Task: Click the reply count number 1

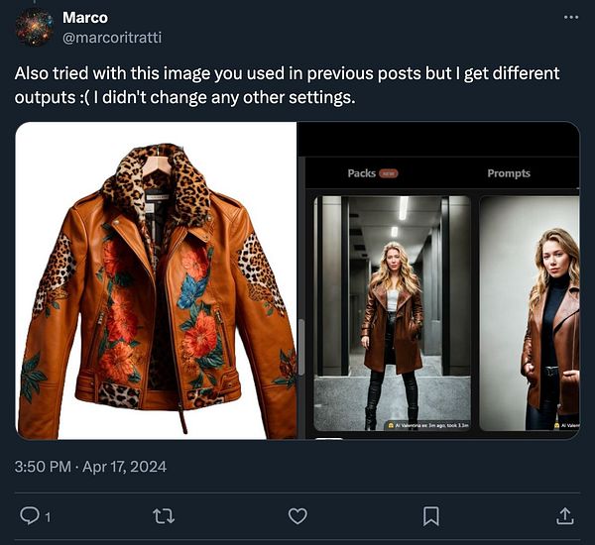Action: click(x=48, y=516)
